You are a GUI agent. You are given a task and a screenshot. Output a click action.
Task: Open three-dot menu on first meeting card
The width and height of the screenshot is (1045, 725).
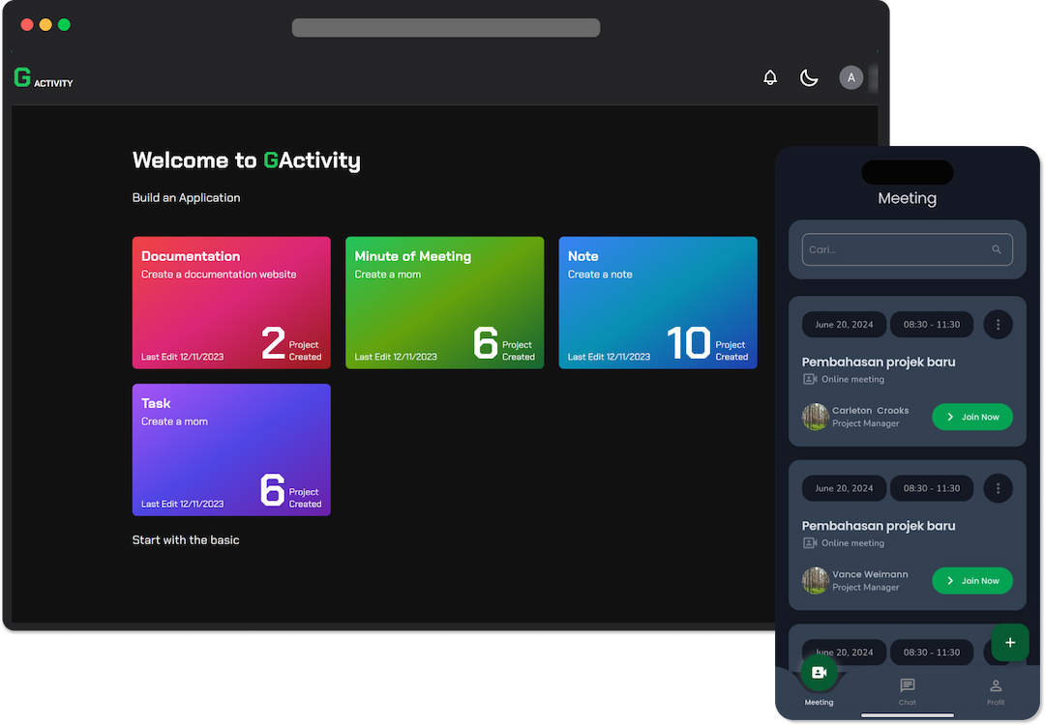point(998,325)
